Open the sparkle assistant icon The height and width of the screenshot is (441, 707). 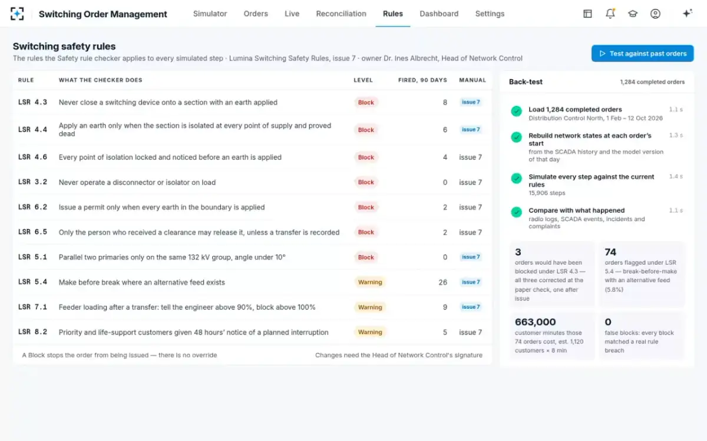click(x=687, y=14)
